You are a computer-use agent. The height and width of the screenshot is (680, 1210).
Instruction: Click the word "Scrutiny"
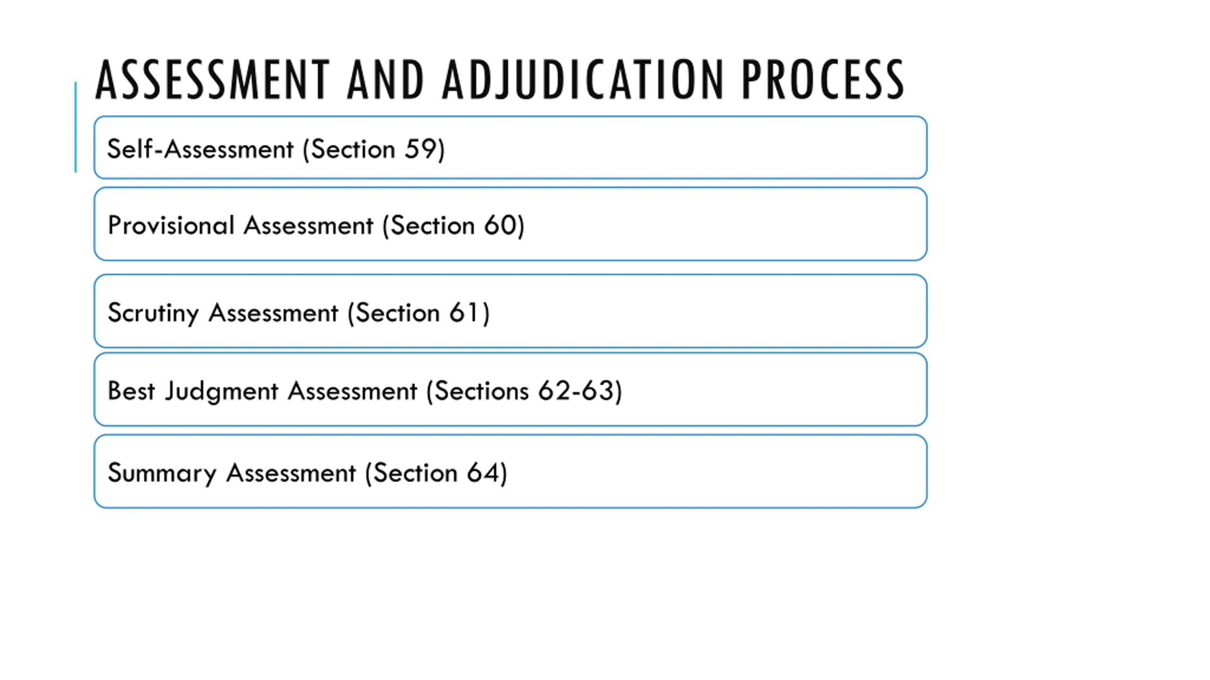(x=154, y=314)
